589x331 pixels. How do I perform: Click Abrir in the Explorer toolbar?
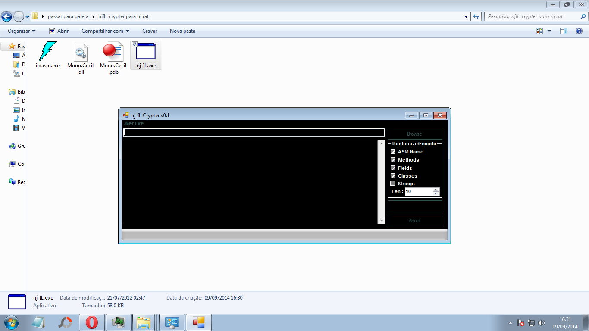pyautogui.click(x=59, y=31)
